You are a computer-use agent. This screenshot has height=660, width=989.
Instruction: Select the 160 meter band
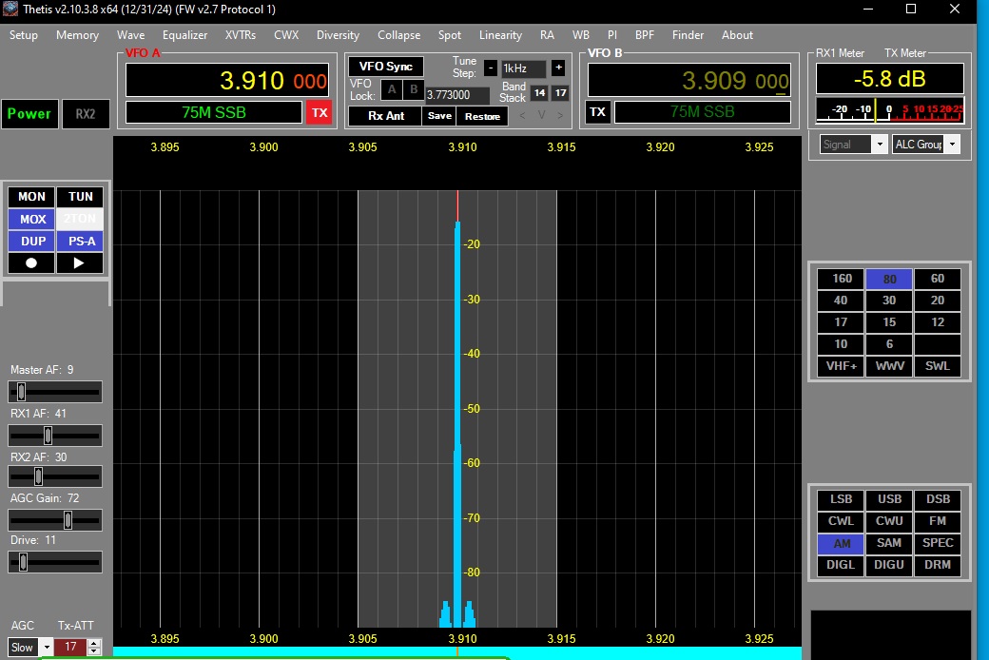841,279
